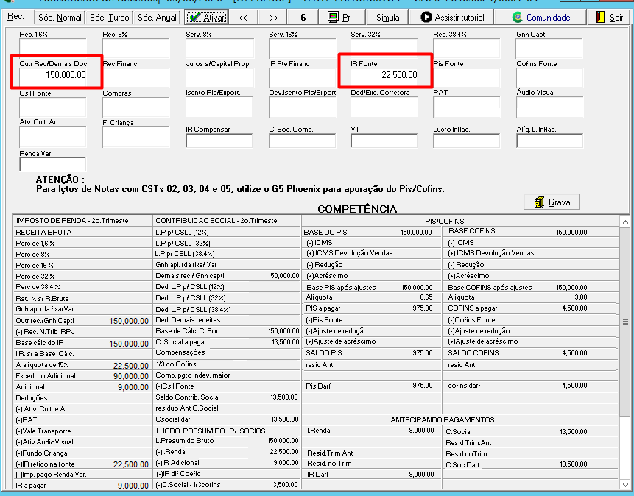Viewport: 634px width, 496px height.
Task: Switch to the Rec. tab
Action: [16, 17]
